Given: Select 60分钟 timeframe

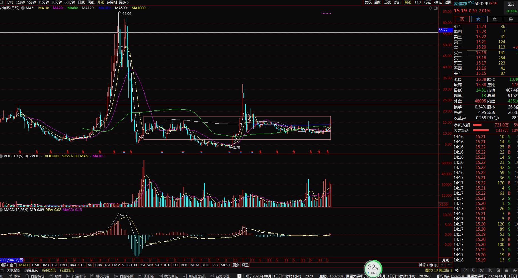Looking at the screenshot, I should point(70,2).
